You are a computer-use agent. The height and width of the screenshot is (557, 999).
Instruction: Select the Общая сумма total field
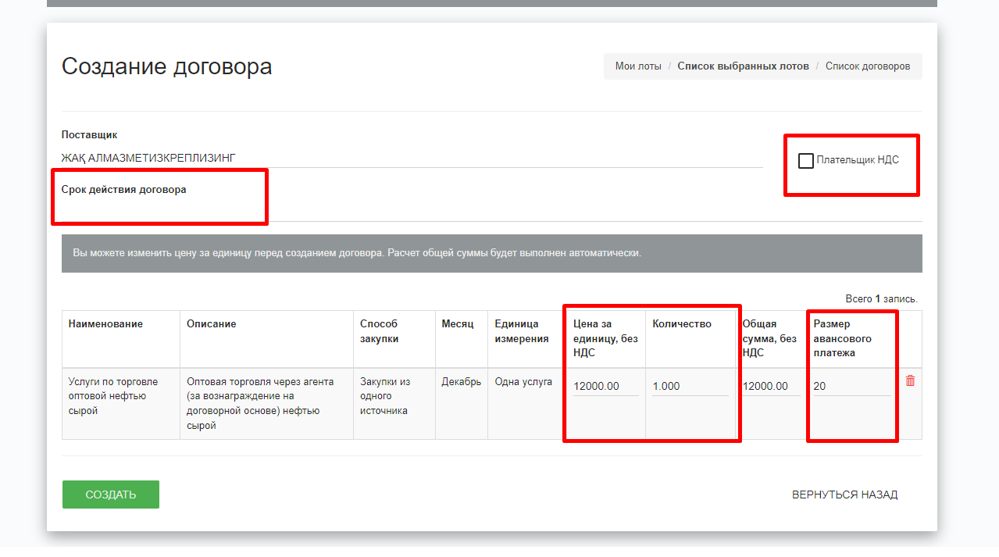(770, 386)
